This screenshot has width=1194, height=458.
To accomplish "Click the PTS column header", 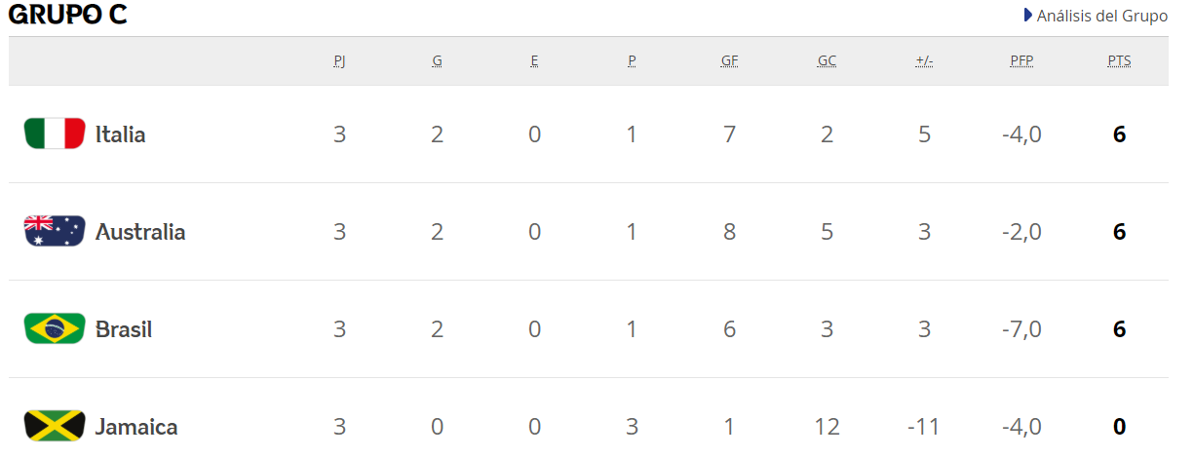I will pyautogui.click(x=1119, y=60).
